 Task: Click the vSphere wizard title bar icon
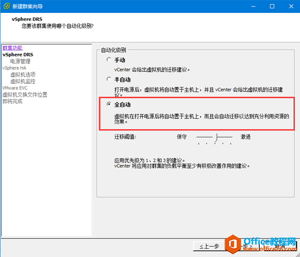[x=7, y=6]
